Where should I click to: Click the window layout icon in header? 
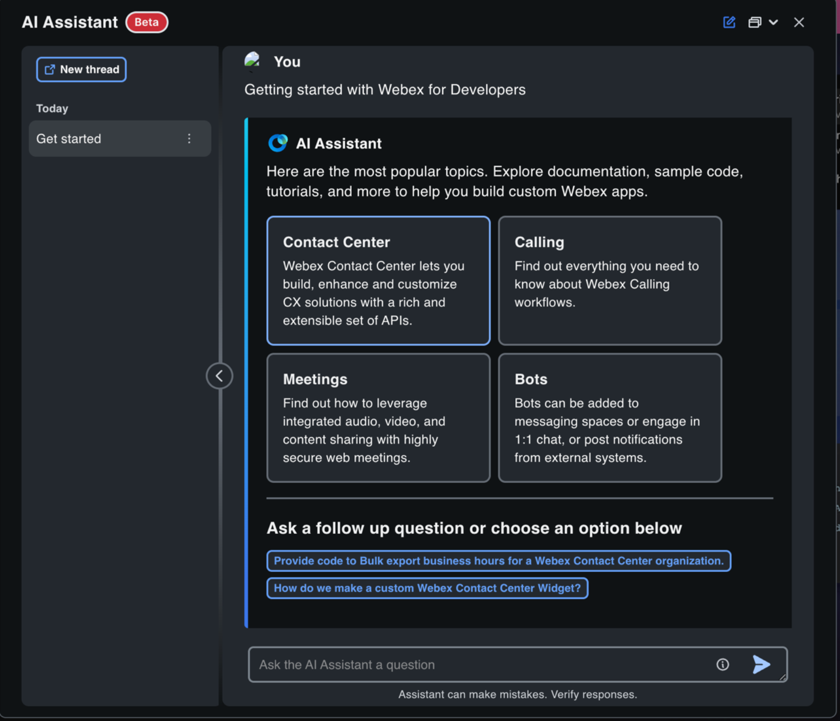click(755, 22)
